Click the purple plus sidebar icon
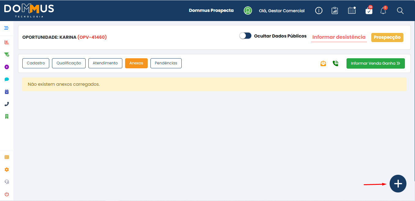This screenshot has height=201, width=415. [x=7, y=67]
